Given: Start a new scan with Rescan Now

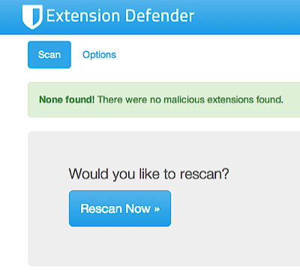Looking at the screenshot, I should pyautogui.click(x=120, y=208).
